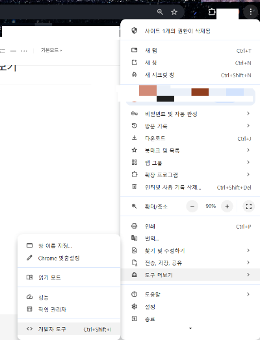
Task: Open 작업 관리자 from the submenu
Action: pyautogui.click(x=69, y=309)
